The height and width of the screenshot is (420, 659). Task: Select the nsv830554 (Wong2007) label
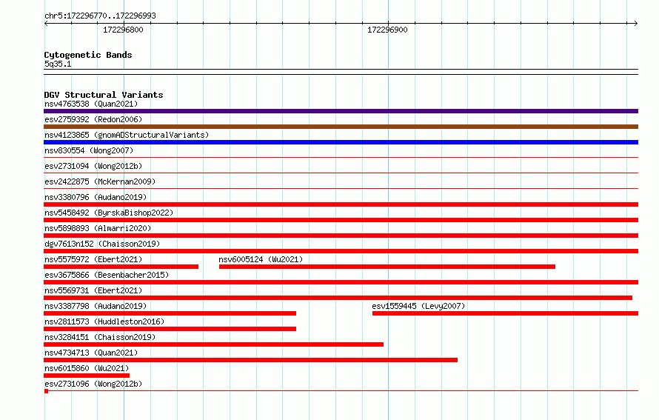click(x=89, y=150)
